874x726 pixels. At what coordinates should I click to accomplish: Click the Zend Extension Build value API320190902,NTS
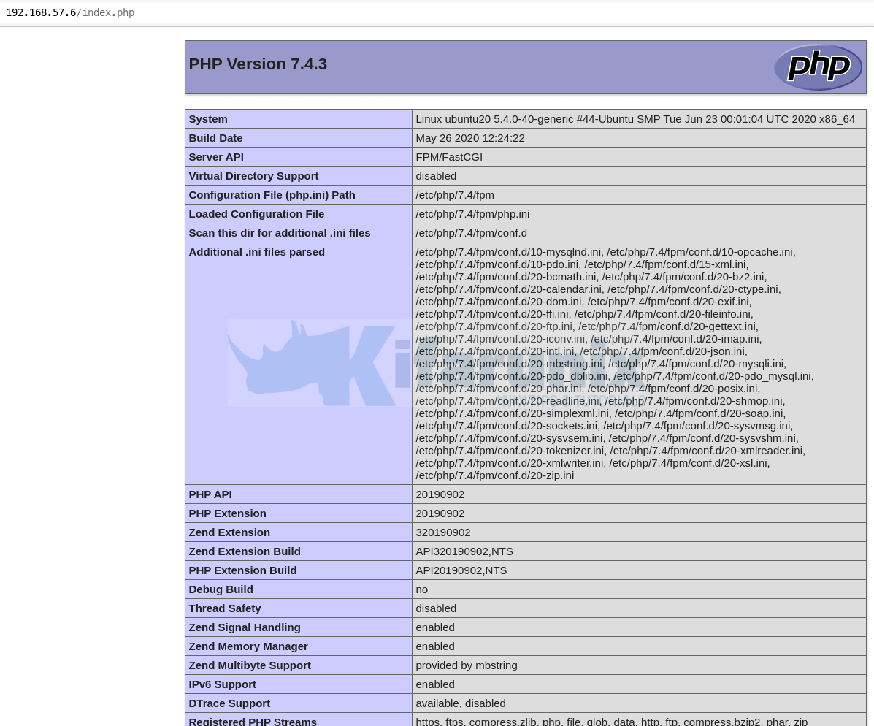pos(464,551)
